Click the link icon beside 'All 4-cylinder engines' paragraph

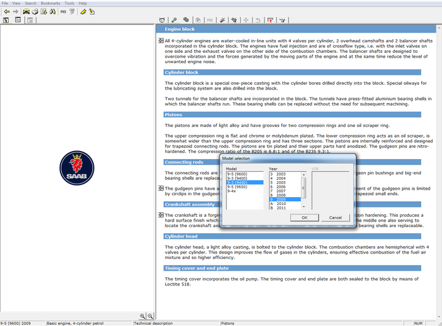(x=161, y=41)
